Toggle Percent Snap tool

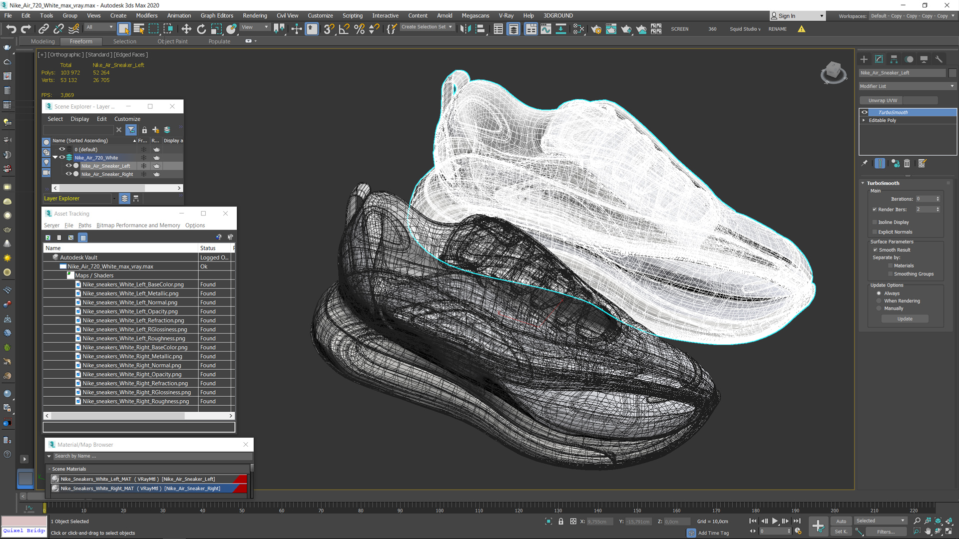pos(359,29)
